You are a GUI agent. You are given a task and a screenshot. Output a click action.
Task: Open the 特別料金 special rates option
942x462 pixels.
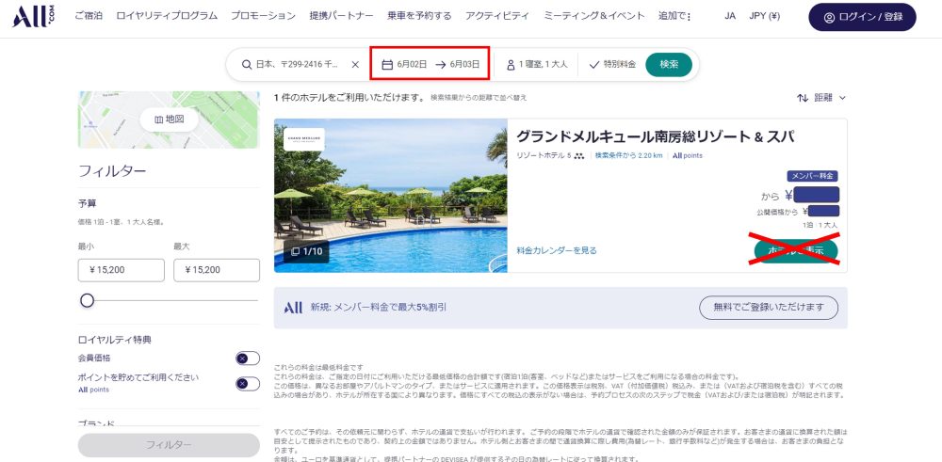(612, 64)
